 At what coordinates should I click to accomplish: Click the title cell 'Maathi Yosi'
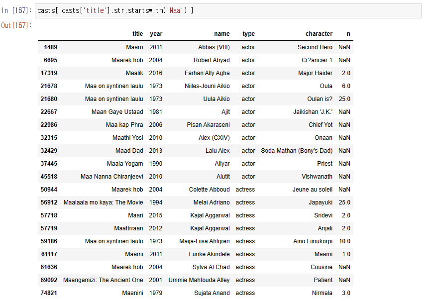(x=127, y=138)
